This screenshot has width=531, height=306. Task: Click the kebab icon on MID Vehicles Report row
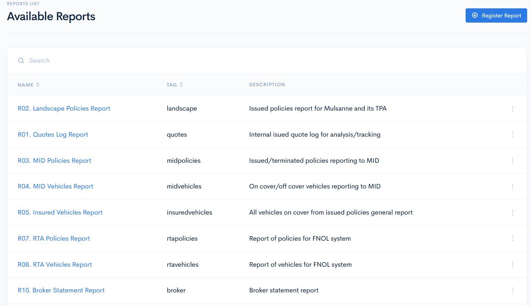513,186
